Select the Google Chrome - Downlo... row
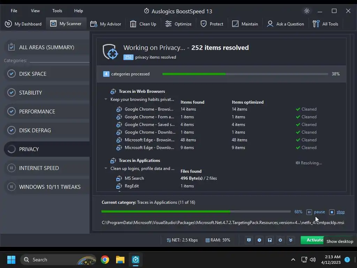Screen dimensions: 357x268 (x=216, y=132)
